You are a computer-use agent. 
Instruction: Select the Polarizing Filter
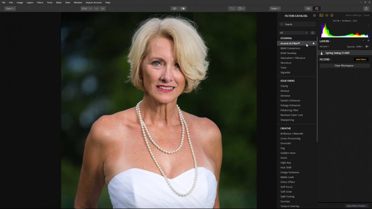[289, 110]
